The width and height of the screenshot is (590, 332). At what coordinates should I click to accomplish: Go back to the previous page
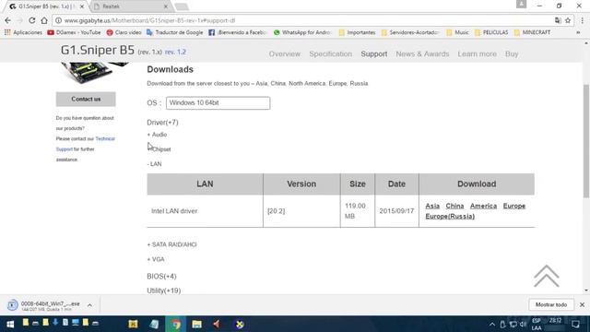8,20
